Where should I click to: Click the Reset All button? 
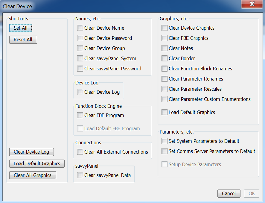[x=23, y=40]
